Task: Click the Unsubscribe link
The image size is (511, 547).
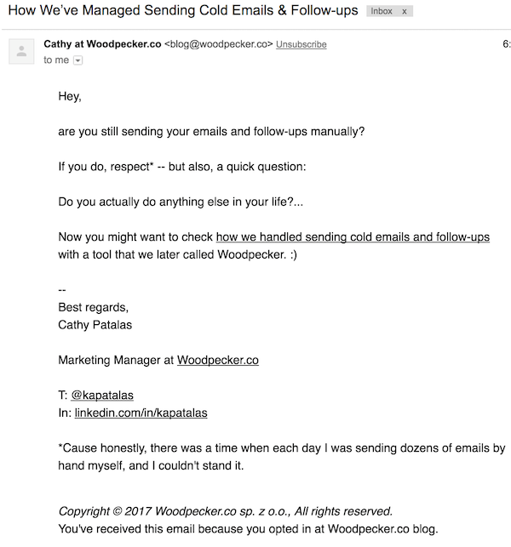Action: pos(301,44)
